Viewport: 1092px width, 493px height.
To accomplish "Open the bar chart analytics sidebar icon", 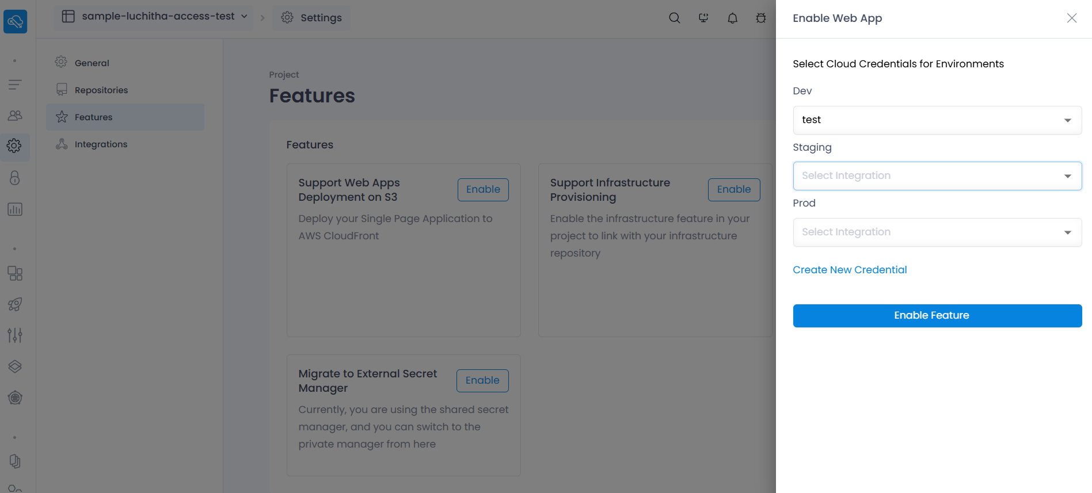I will [x=15, y=209].
